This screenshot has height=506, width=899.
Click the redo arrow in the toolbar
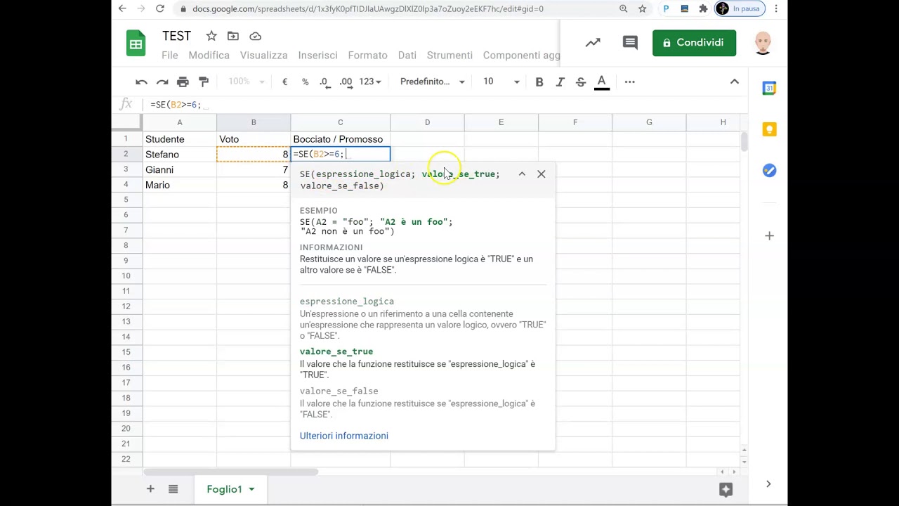tap(162, 82)
